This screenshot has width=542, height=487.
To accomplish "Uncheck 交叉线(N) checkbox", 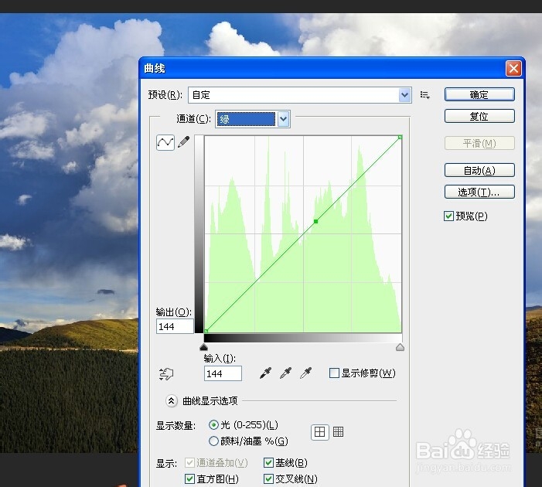I will tap(268, 478).
